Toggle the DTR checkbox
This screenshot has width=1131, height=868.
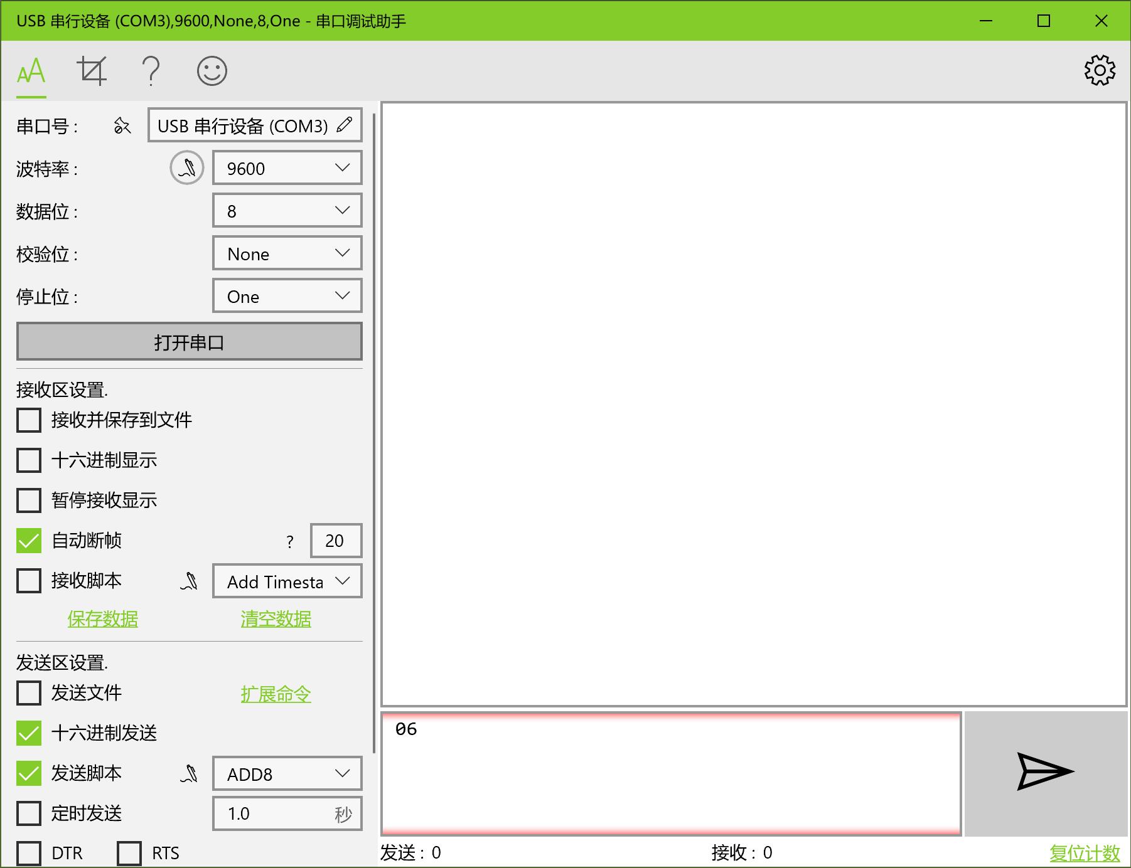tap(29, 854)
